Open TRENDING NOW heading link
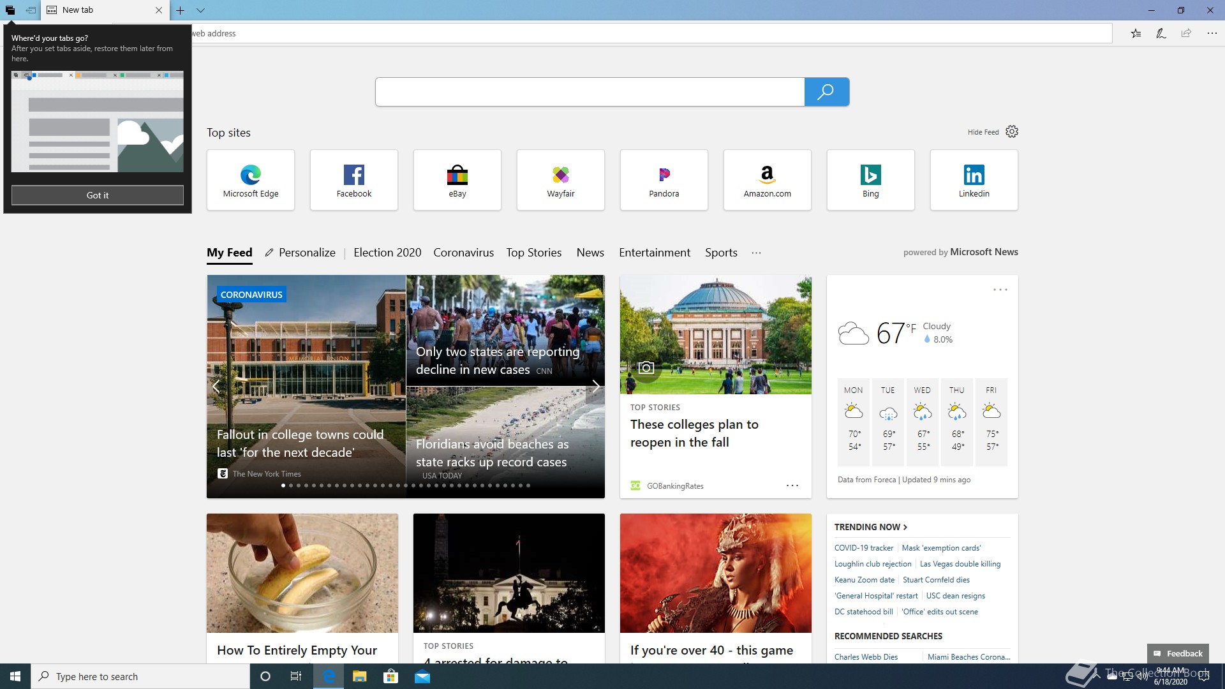The image size is (1225, 689). coord(871,527)
